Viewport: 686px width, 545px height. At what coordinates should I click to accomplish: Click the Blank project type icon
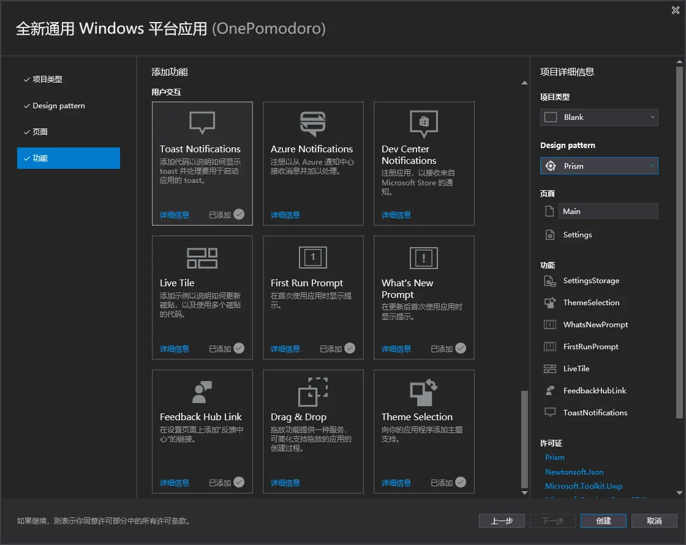click(x=551, y=117)
